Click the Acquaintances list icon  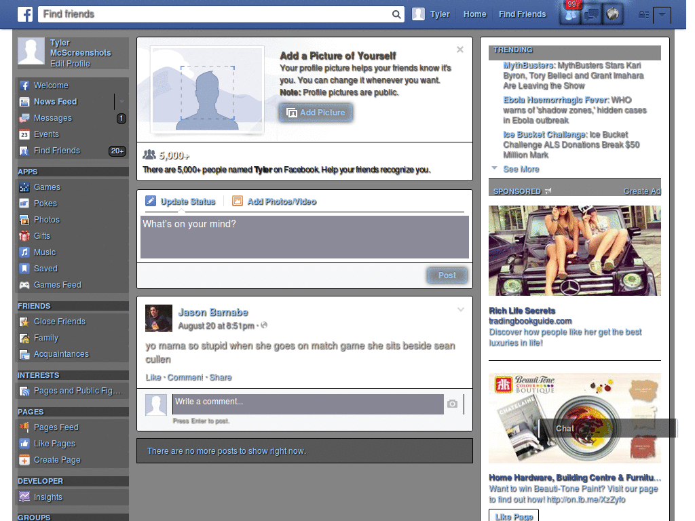point(24,354)
